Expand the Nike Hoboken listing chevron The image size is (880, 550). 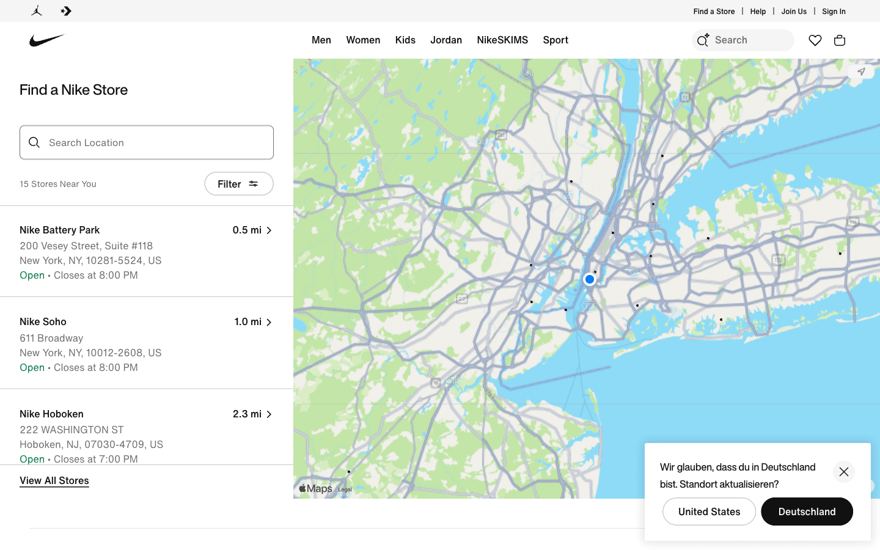tap(269, 414)
